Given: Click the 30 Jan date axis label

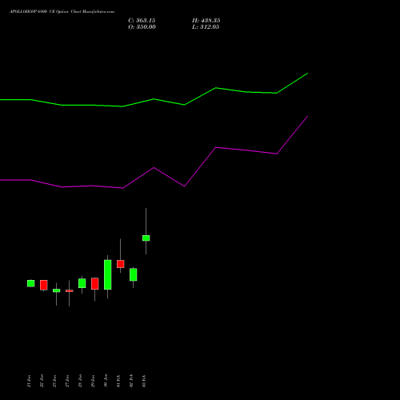Looking at the screenshot, I should point(106,381).
